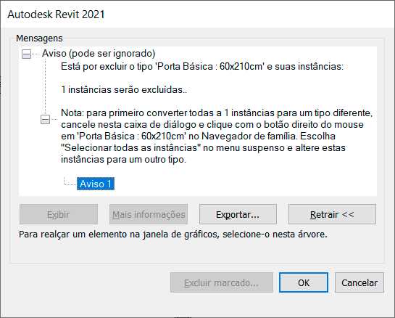Select the highlighted 'Aviso 1' tree item
This screenshot has height=318, width=395.
click(96, 184)
